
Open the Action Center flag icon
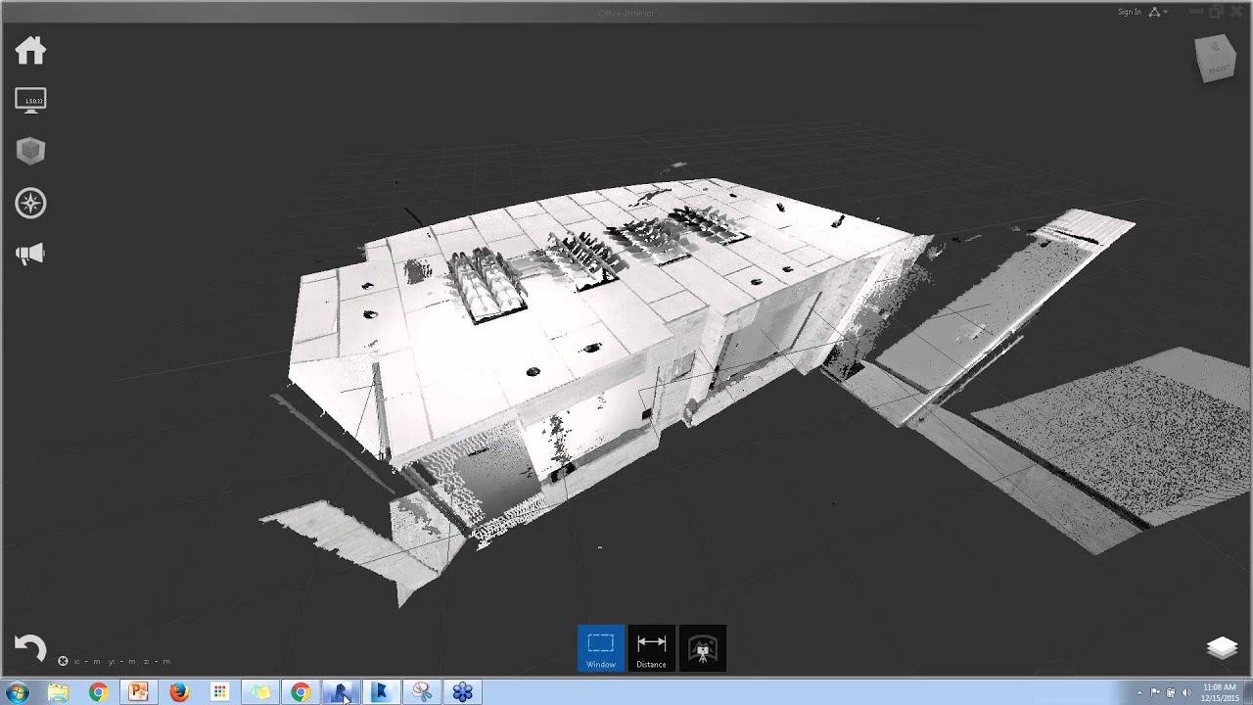pyautogui.click(x=1155, y=693)
